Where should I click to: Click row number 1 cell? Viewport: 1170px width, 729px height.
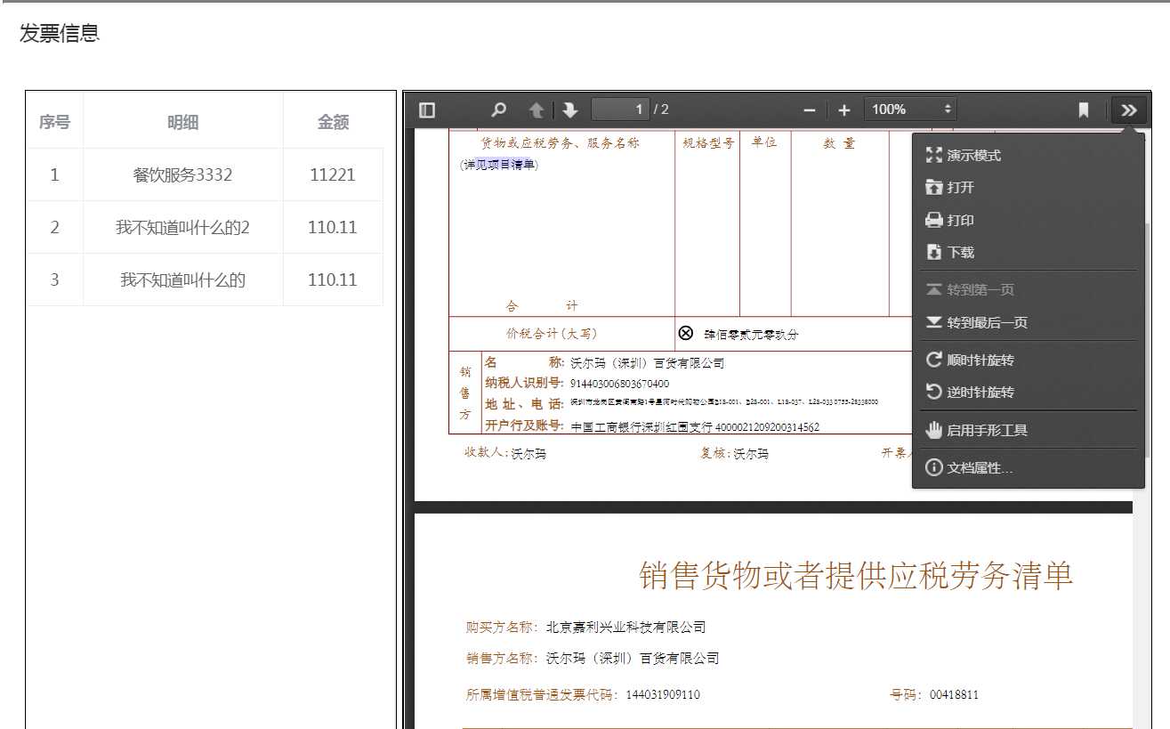pyautogui.click(x=54, y=174)
